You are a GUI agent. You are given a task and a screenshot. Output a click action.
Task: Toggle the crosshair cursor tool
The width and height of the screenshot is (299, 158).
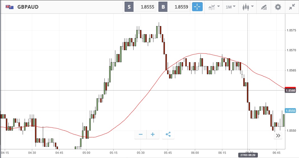[197, 7]
